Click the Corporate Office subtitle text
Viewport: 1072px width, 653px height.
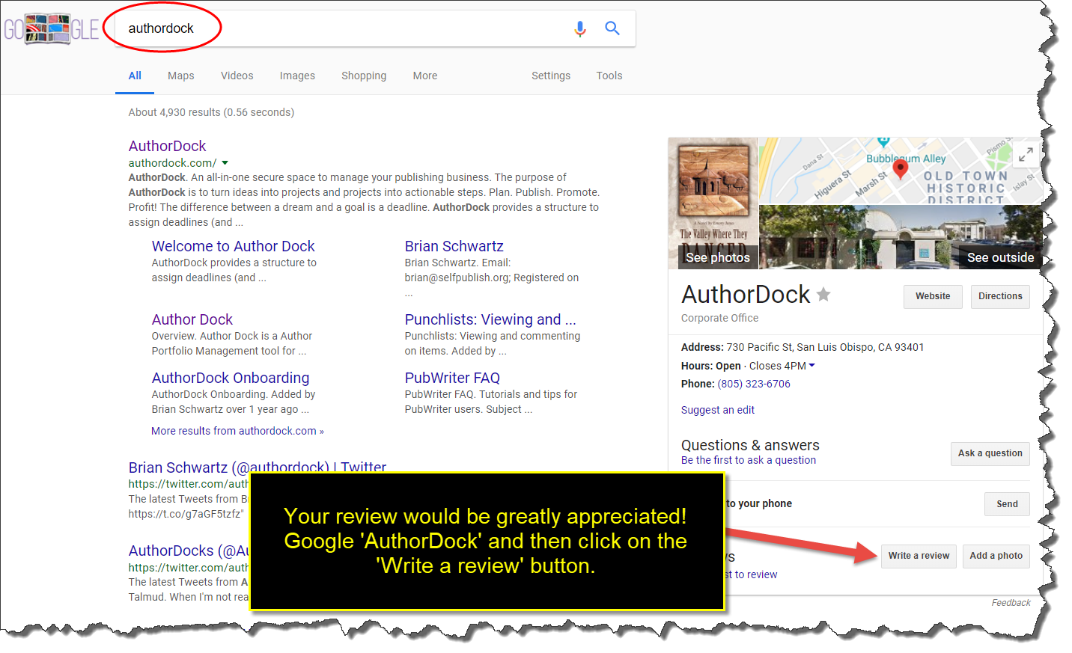pos(719,318)
